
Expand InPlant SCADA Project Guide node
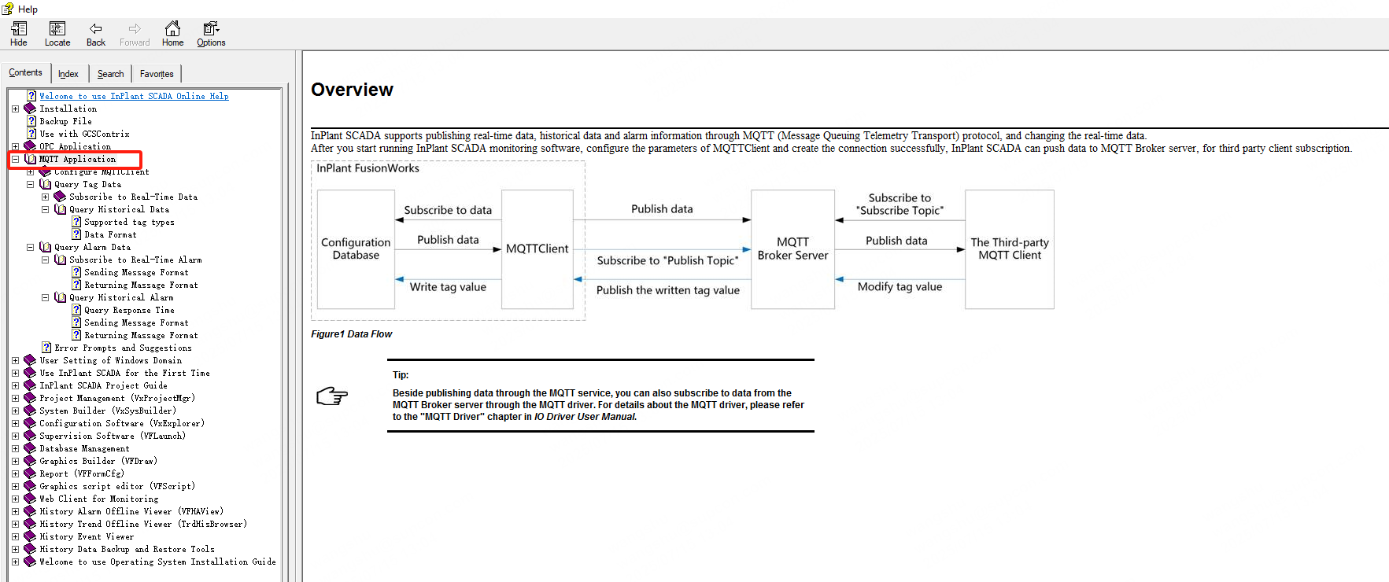pos(15,385)
